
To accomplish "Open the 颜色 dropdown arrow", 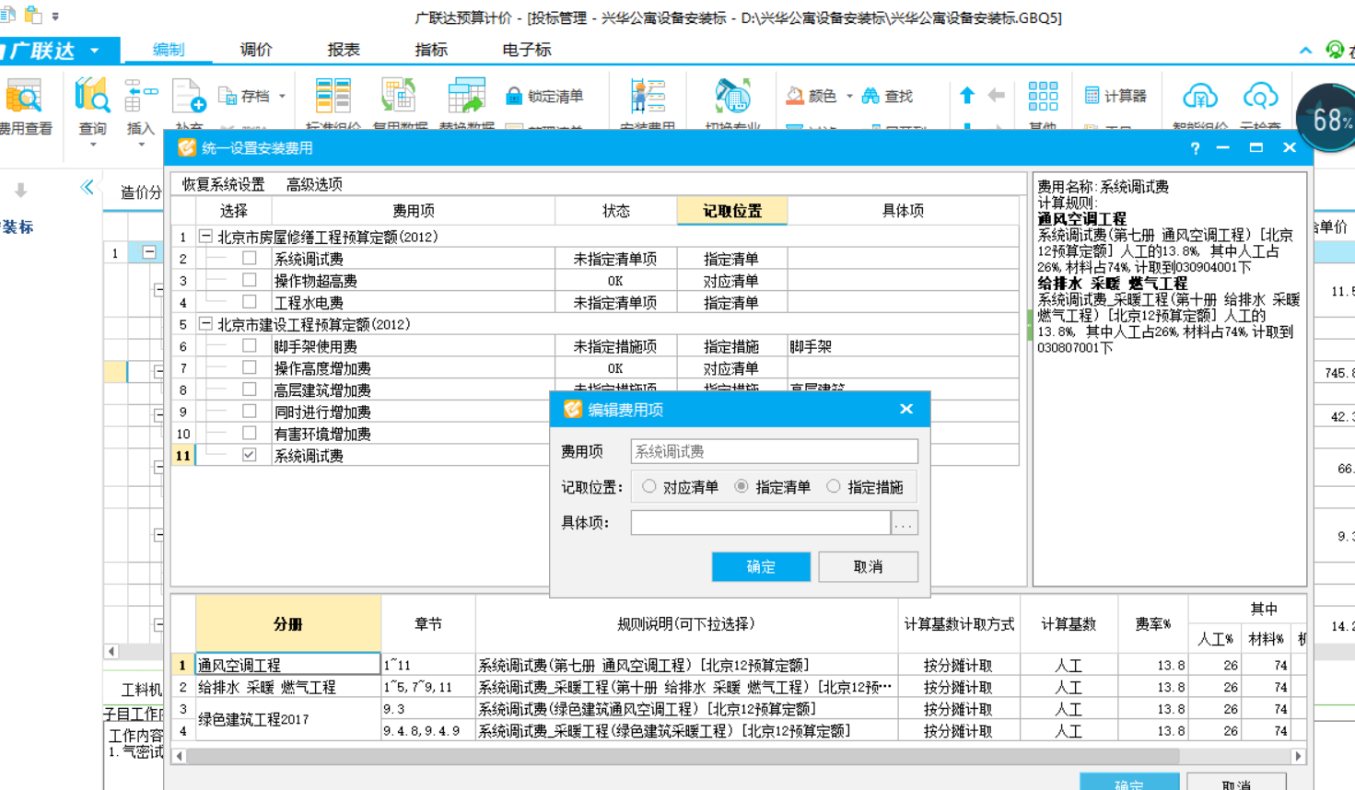I will [x=848, y=96].
